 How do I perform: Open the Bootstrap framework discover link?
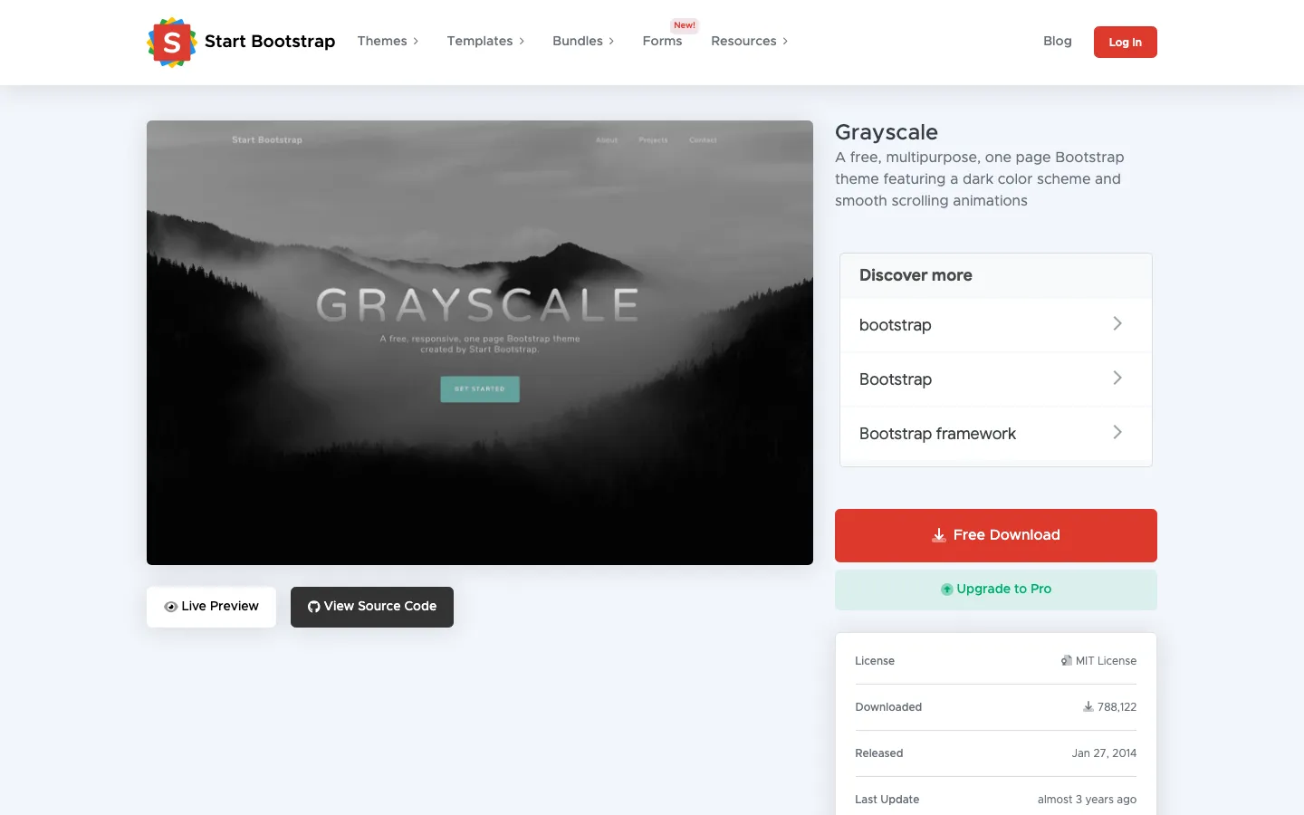(996, 434)
